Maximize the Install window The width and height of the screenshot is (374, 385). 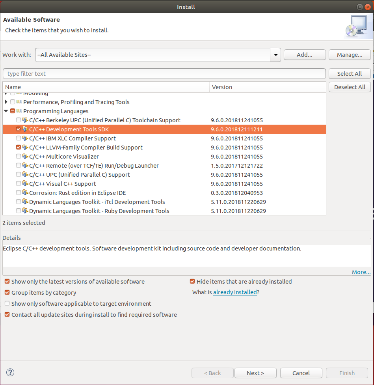coord(359,7)
